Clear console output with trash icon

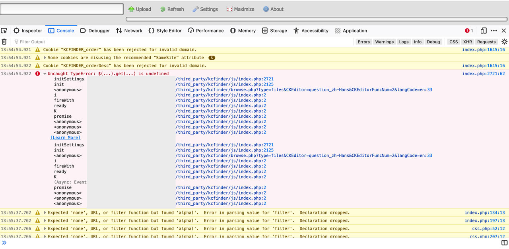point(4,42)
